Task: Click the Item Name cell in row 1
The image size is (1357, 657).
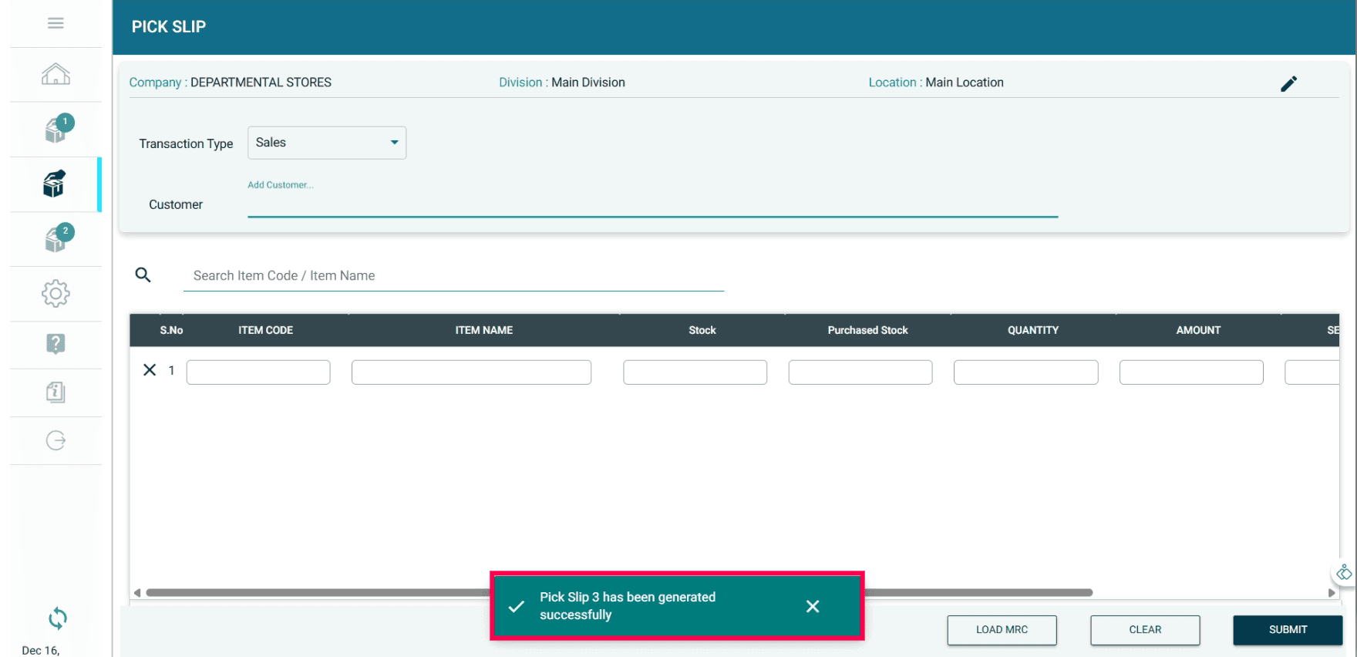Action: tap(471, 372)
